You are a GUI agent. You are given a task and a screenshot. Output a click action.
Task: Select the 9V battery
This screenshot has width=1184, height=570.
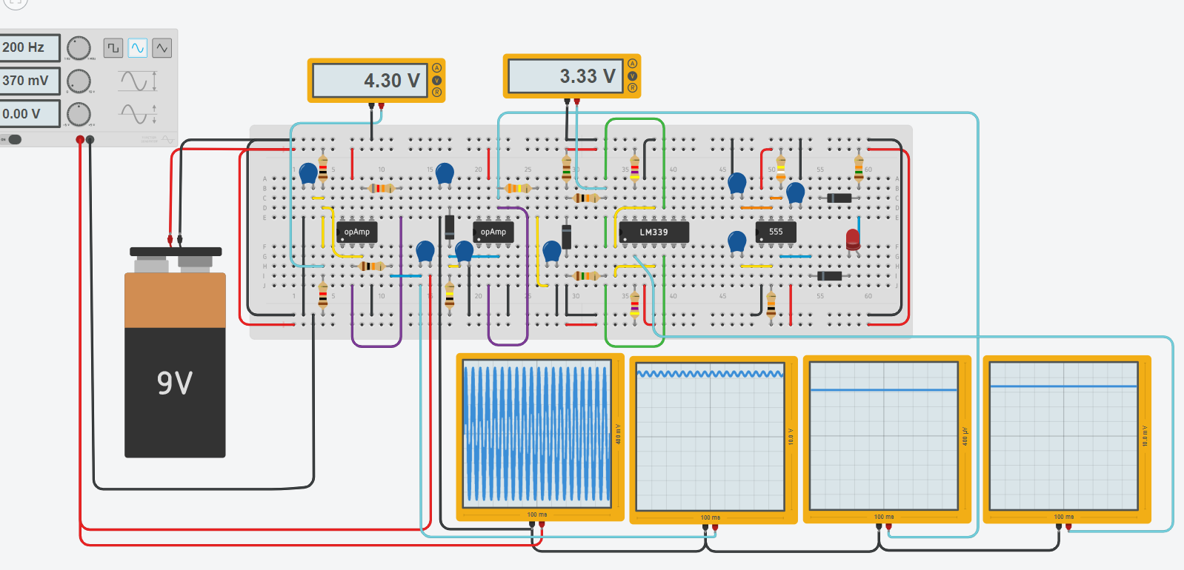coord(175,364)
